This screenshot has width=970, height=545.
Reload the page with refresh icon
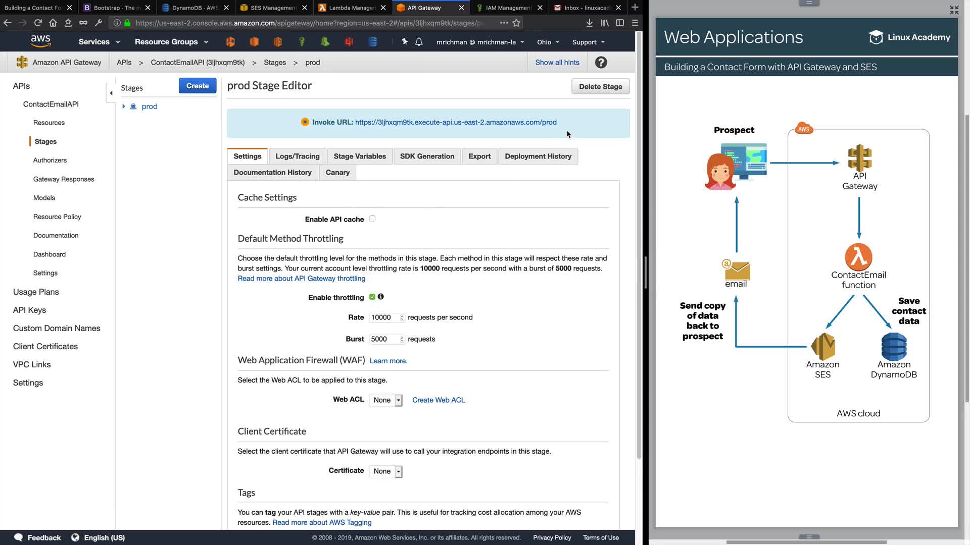(38, 23)
